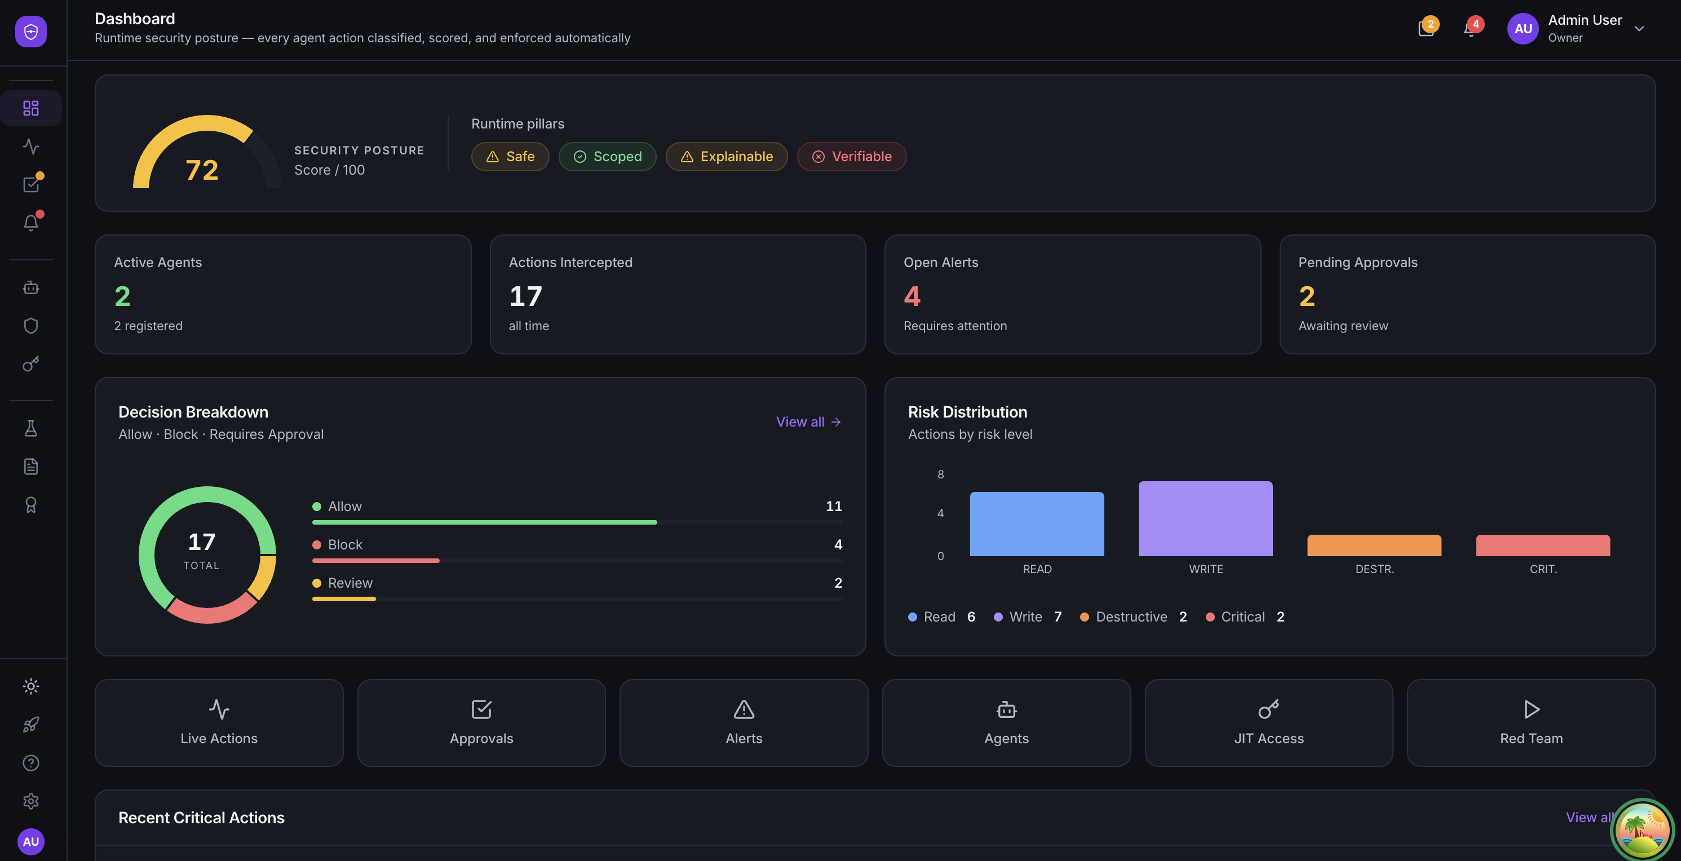Select the JIT Access key icon in sidebar

(30, 364)
